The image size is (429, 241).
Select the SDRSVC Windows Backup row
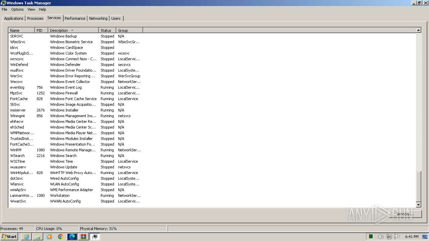click(x=76, y=36)
